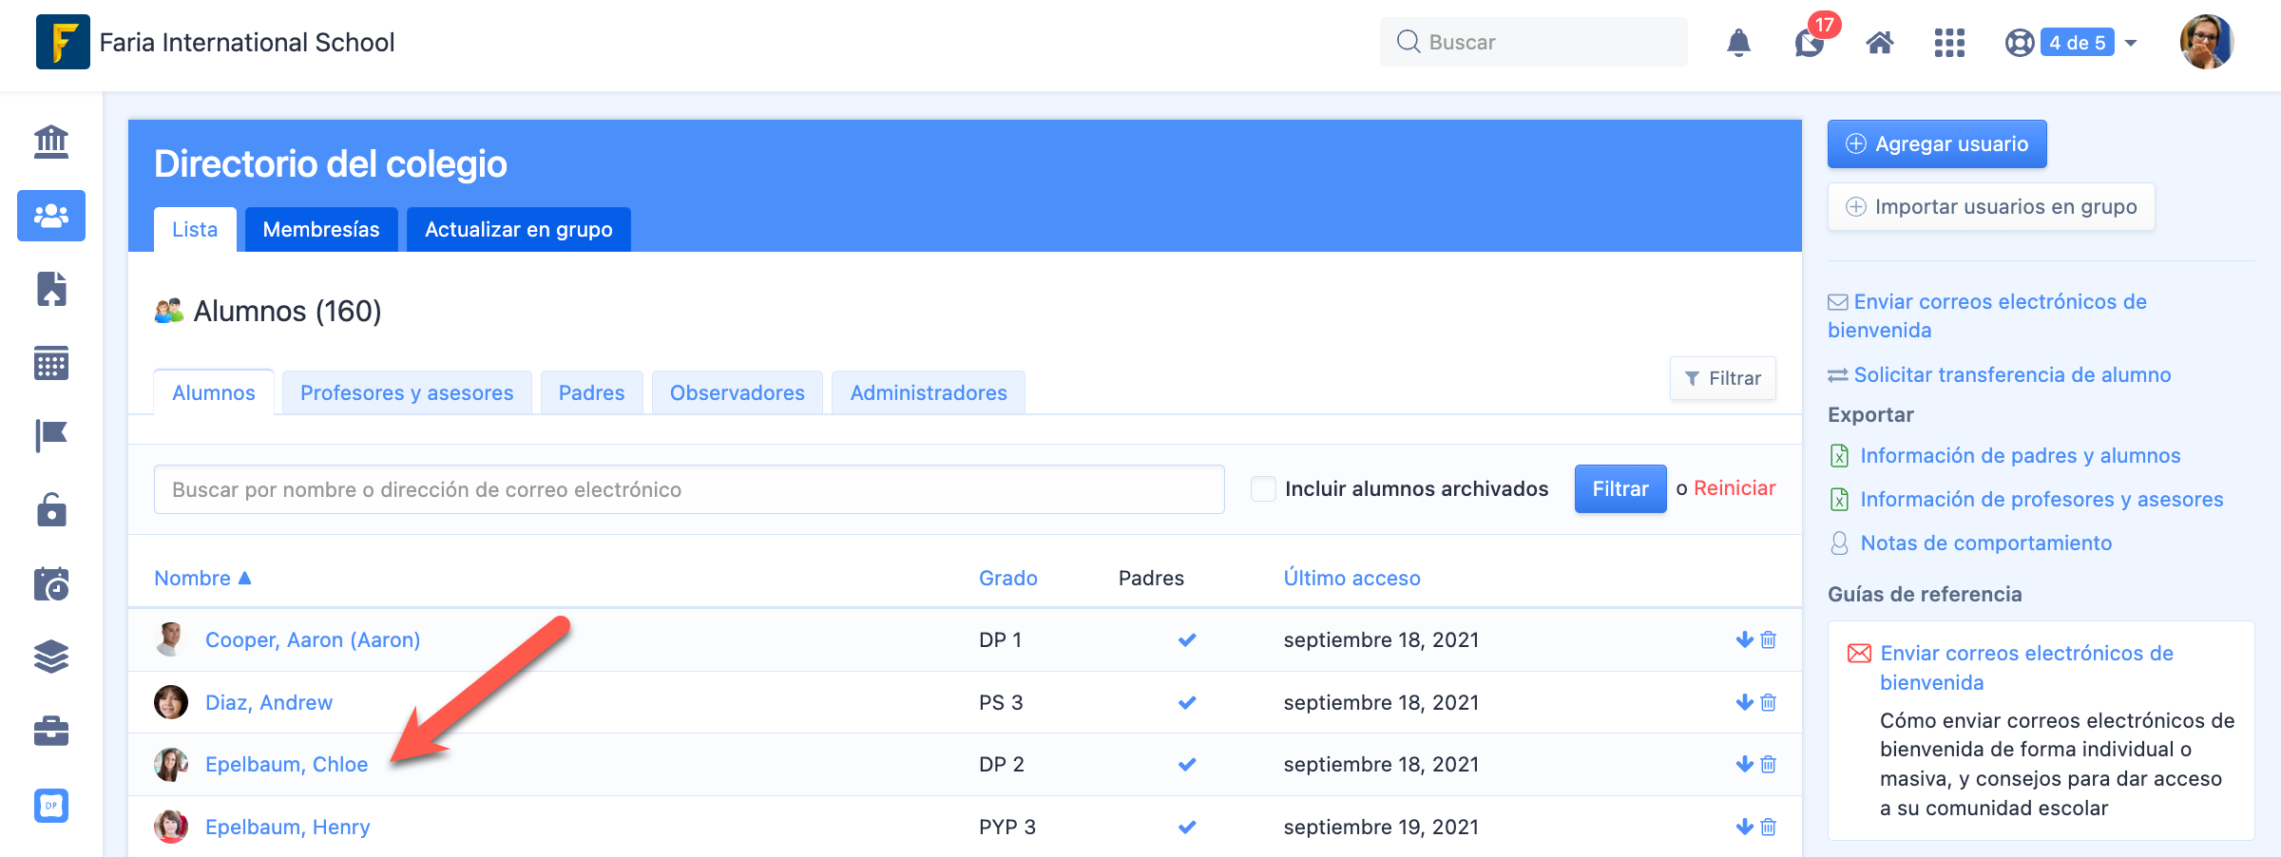Open messages icon with 17 badge
Image resolution: width=2281 pixels, height=857 pixels.
(1810, 43)
